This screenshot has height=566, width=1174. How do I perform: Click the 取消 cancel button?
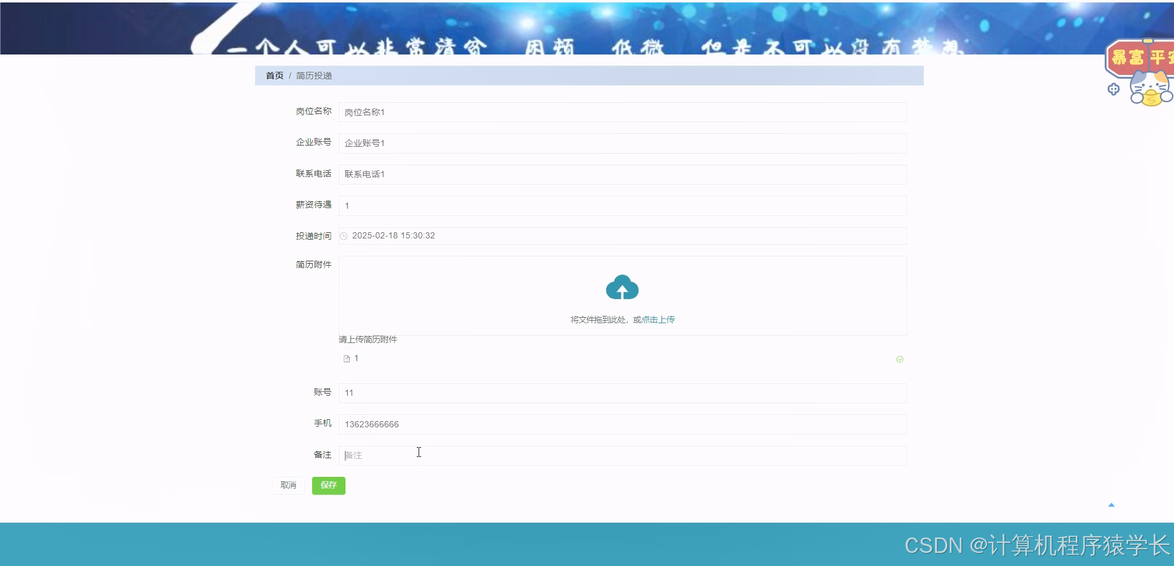coord(287,485)
